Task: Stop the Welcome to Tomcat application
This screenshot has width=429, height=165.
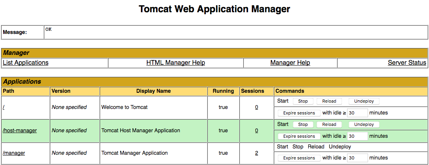Action: (303, 101)
